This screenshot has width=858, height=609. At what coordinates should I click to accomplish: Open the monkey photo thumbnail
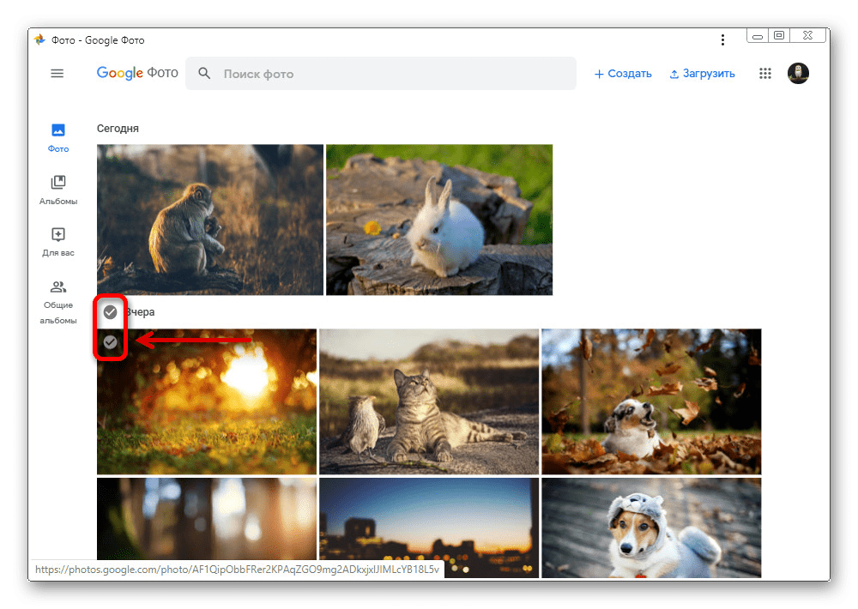click(210, 220)
